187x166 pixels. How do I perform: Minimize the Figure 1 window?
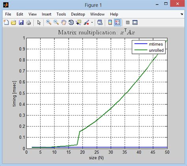[x=157, y=4]
